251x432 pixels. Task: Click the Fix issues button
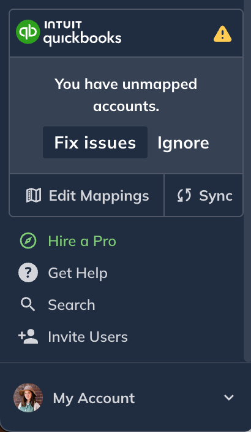coord(95,142)
